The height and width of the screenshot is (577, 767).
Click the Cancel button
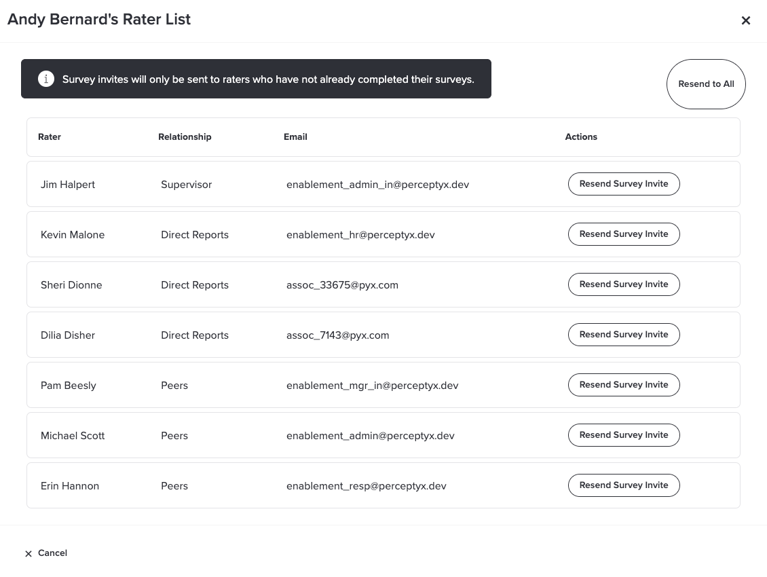click(46, 553)
